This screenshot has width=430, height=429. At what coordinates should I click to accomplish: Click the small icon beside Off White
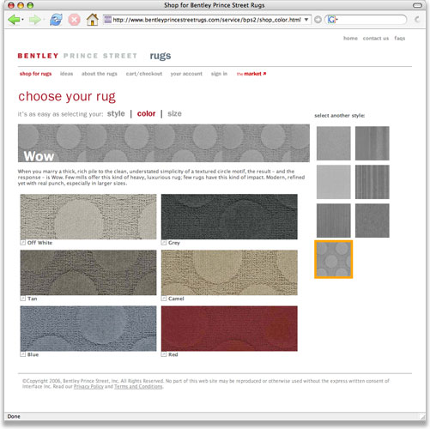(x=22, y=243)
